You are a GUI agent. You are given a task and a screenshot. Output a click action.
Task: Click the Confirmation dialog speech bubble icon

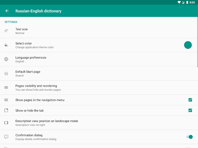point(6,137)
